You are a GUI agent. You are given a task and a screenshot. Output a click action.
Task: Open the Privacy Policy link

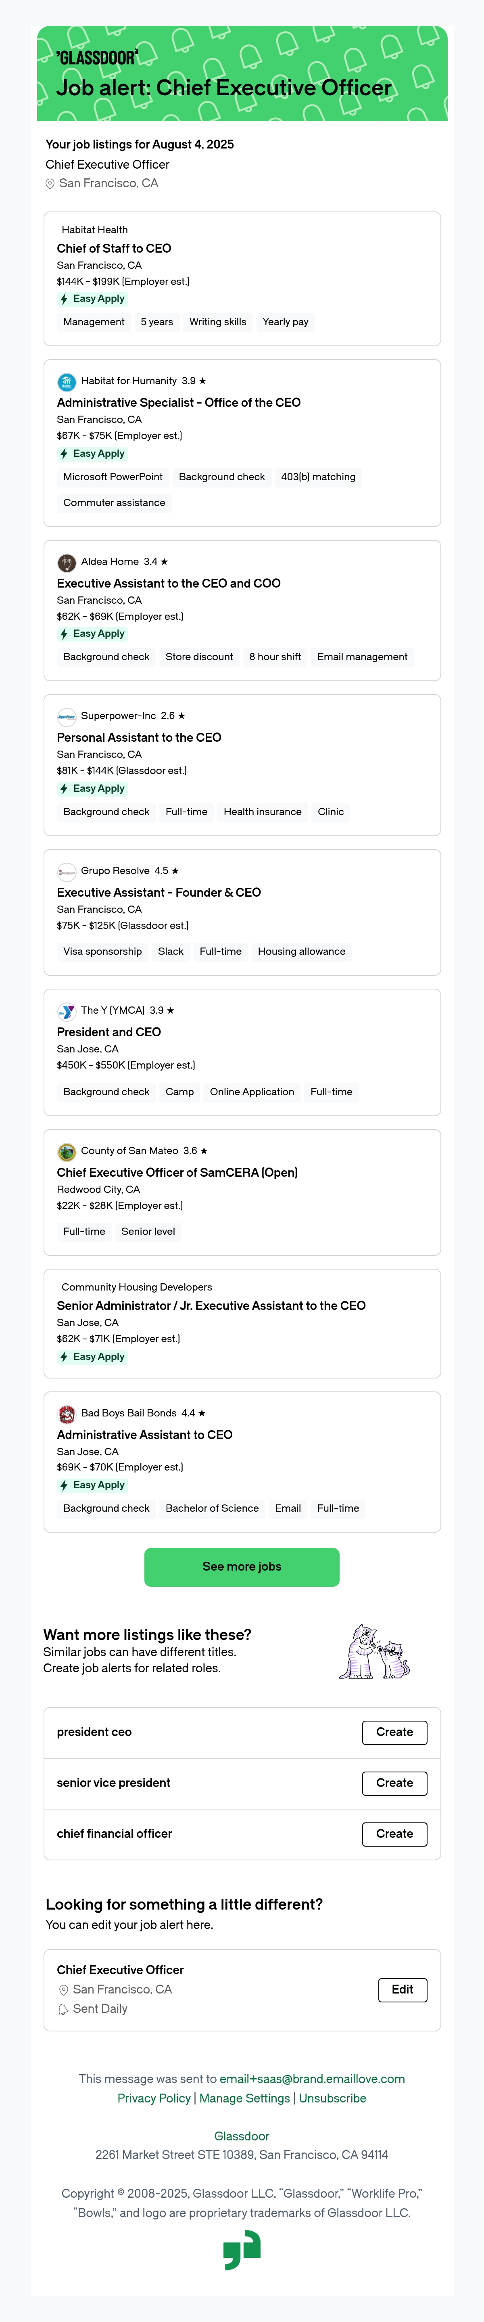(154, 2098)
